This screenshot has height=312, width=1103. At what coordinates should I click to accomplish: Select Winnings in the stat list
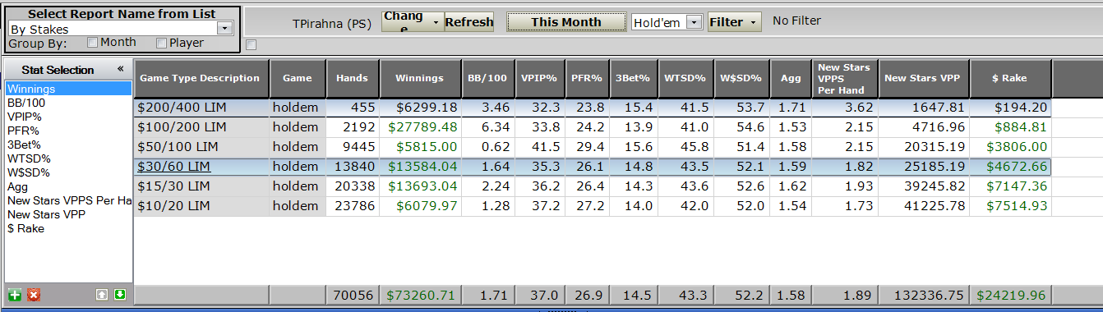pos(68,89)
